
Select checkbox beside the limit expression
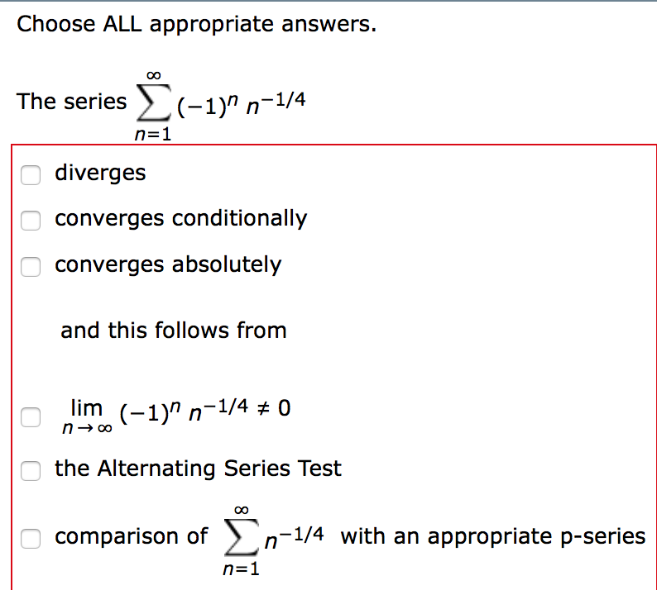(31, 417)
